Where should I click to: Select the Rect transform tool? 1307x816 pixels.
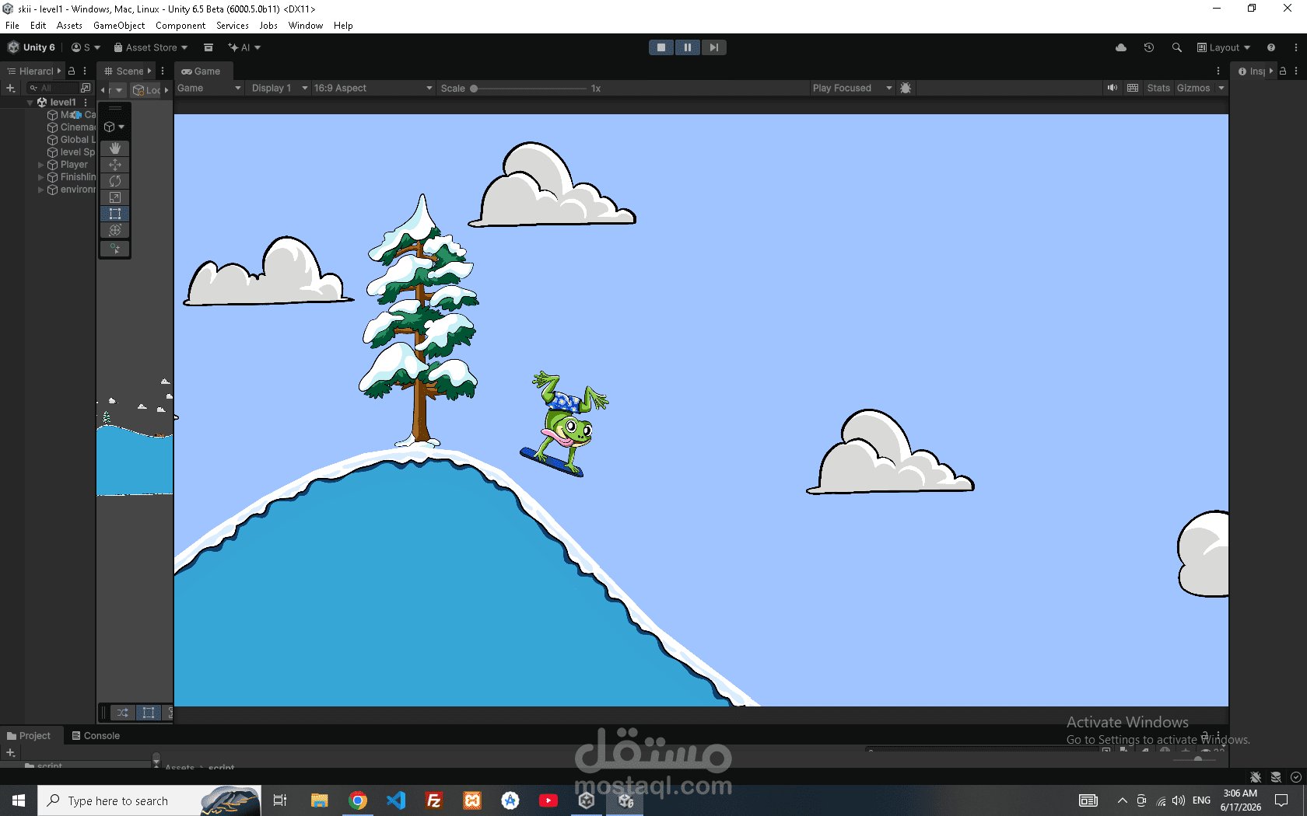[x=115, y=214]
